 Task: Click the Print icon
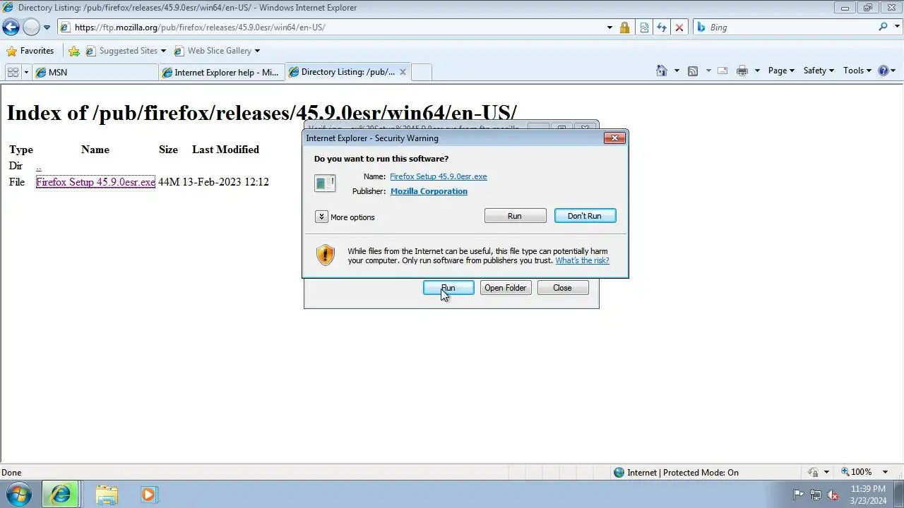[742, 71]
